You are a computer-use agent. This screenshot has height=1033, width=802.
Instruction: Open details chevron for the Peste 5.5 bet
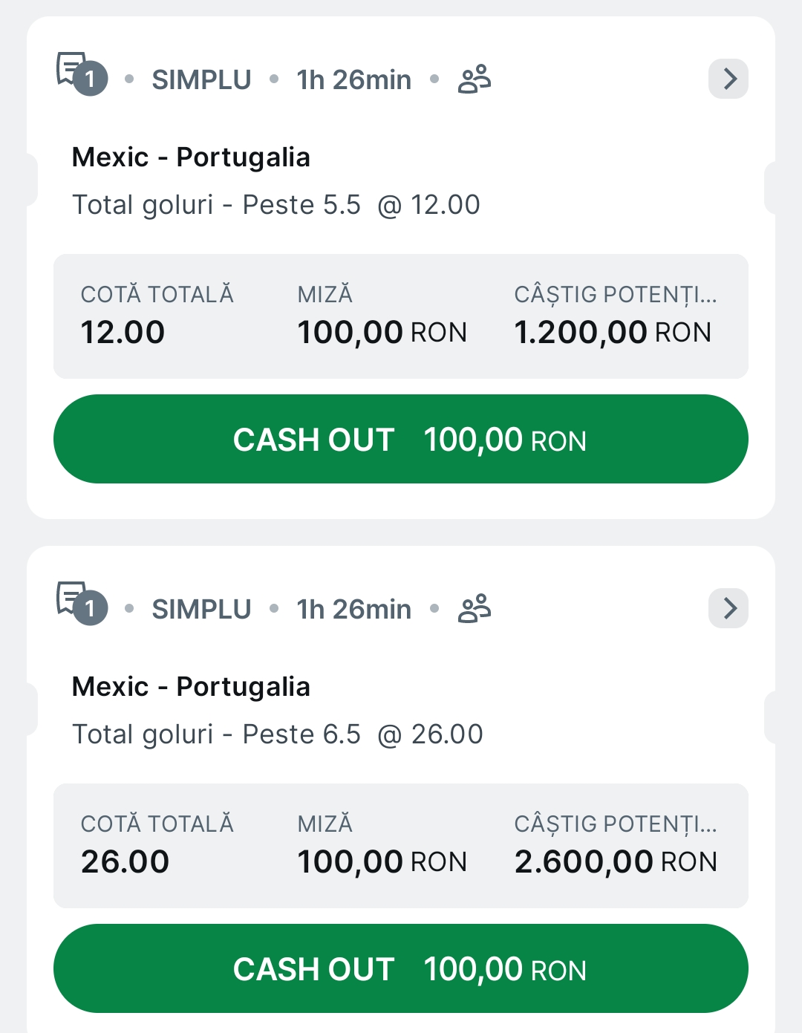click(728, 79)
